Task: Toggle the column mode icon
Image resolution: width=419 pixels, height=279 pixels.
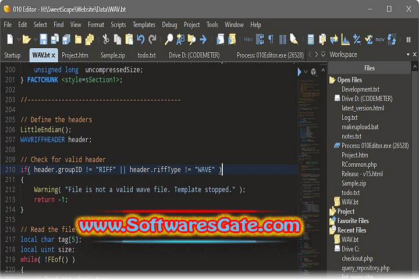Action: tap(282, 40)
